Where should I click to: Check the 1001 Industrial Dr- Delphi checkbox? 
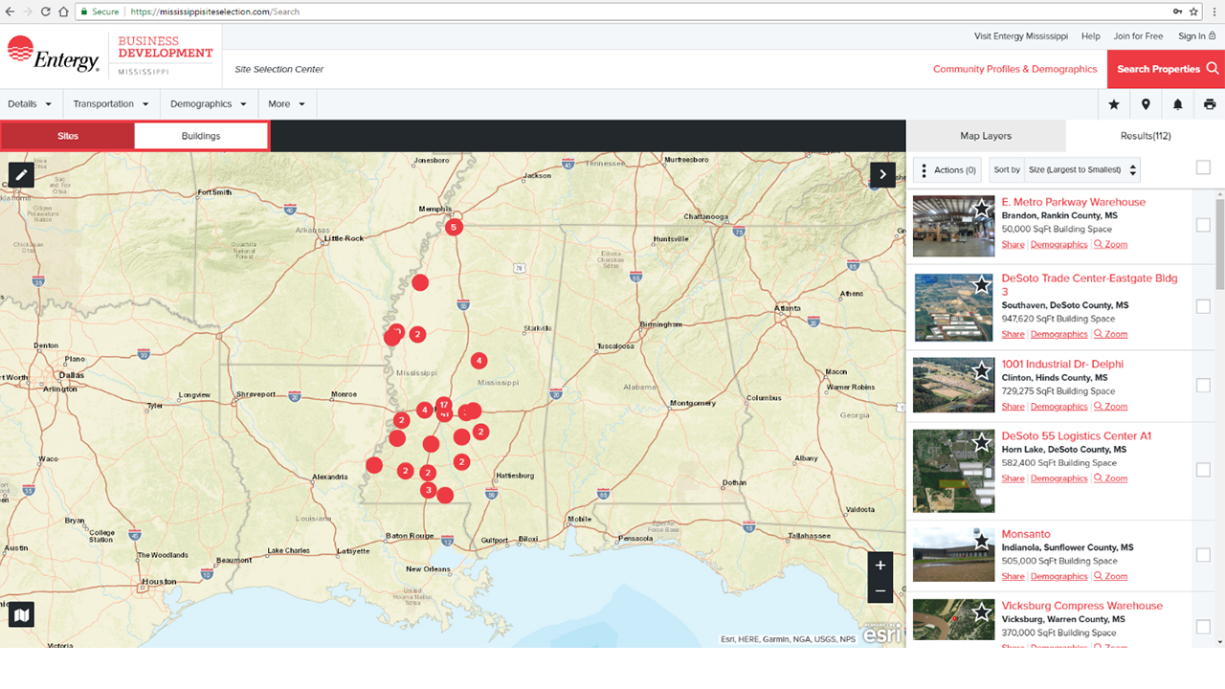(x=1203, y=385)
